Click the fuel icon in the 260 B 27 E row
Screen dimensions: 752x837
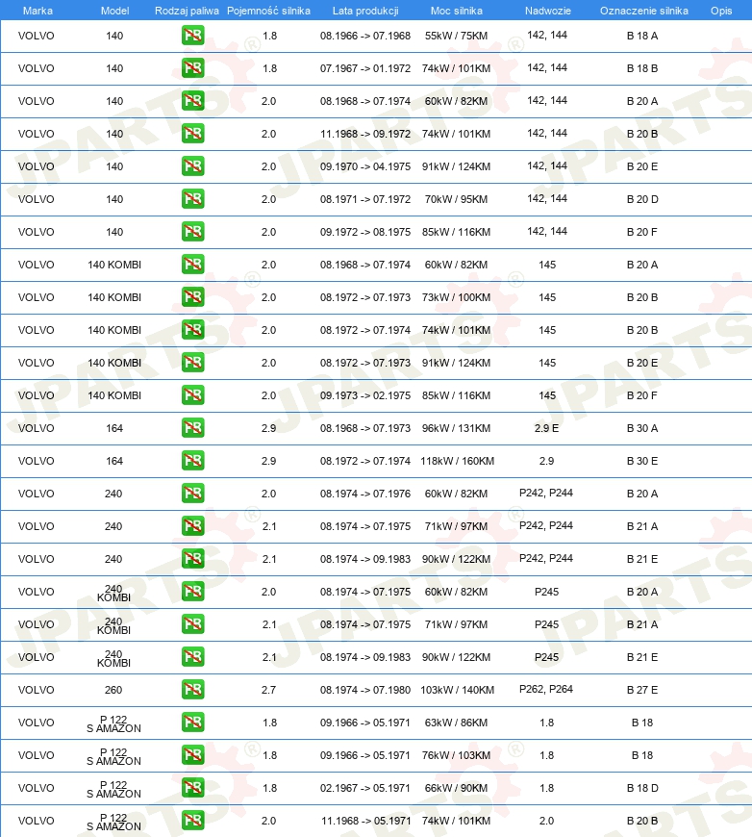pyautogui.click(x=192, y=690)
